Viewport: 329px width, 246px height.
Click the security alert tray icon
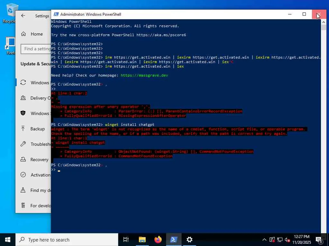272,240
